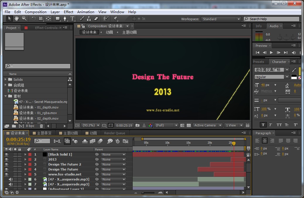Toggle the transparency grid
The width and height of the screenshot is (304, 198).
coord(189,125)
